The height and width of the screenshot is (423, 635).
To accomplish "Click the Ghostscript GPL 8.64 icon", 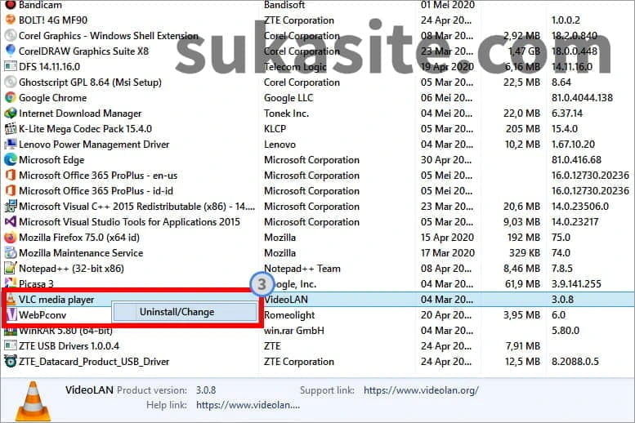I will [10, 82].
